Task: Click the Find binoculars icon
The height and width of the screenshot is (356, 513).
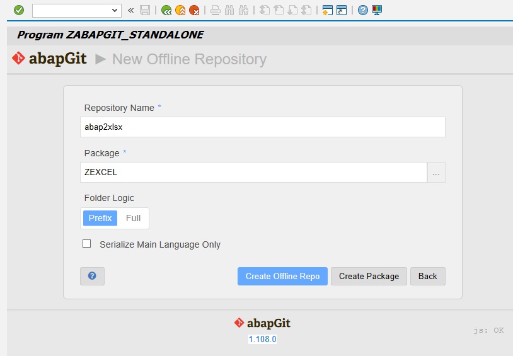Action: [229, 11]
